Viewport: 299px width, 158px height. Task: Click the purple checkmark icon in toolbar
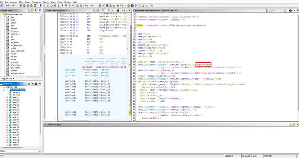coord(103,6)
